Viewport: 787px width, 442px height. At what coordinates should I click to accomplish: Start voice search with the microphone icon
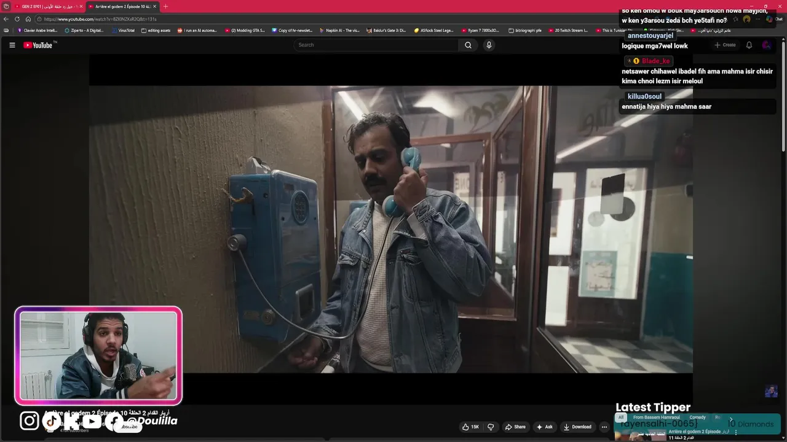[489, 45]
